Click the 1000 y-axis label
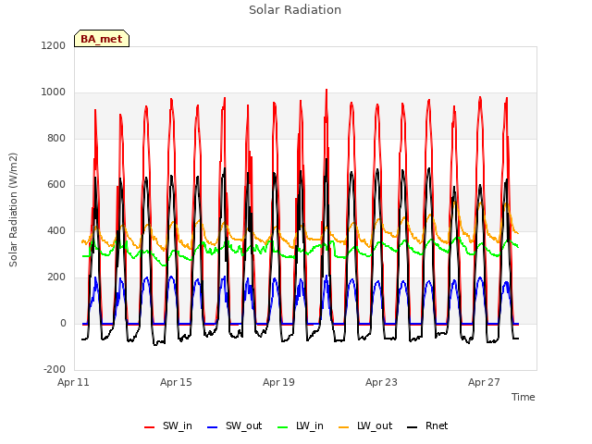 pyautogui.click(x=54, y=92)
